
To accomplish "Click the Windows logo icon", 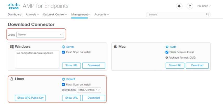I will click(12, 47).
